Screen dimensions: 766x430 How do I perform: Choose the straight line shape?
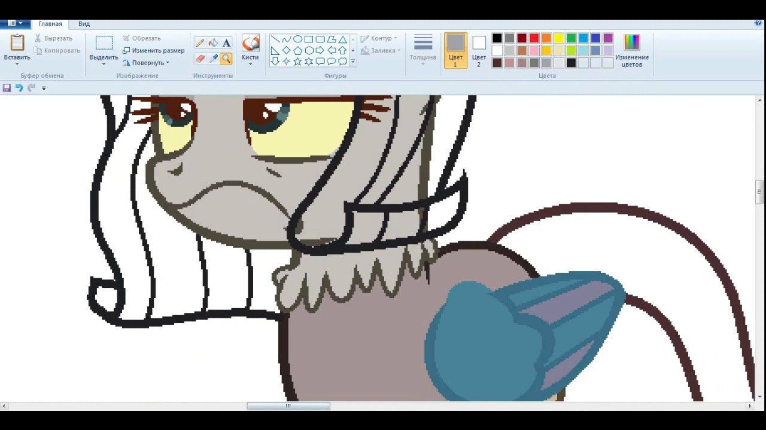[275, 39]
